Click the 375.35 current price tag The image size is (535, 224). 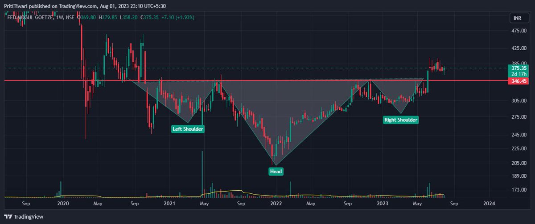[519, 68]
